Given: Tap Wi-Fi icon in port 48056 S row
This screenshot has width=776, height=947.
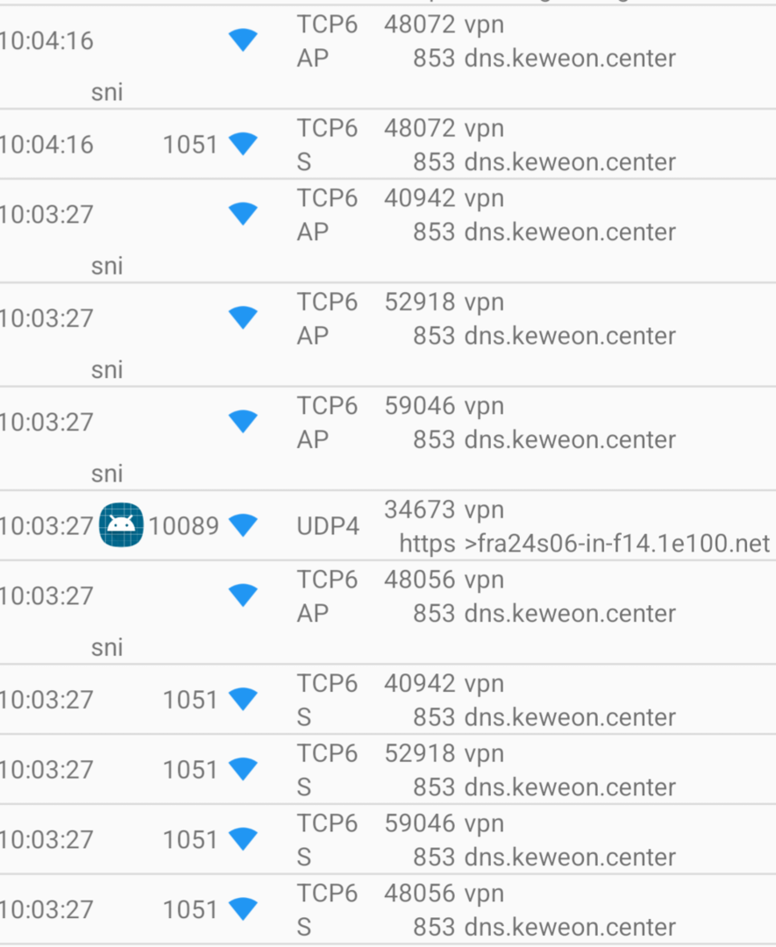Looking at the screenshot, I should click(243, 909).
